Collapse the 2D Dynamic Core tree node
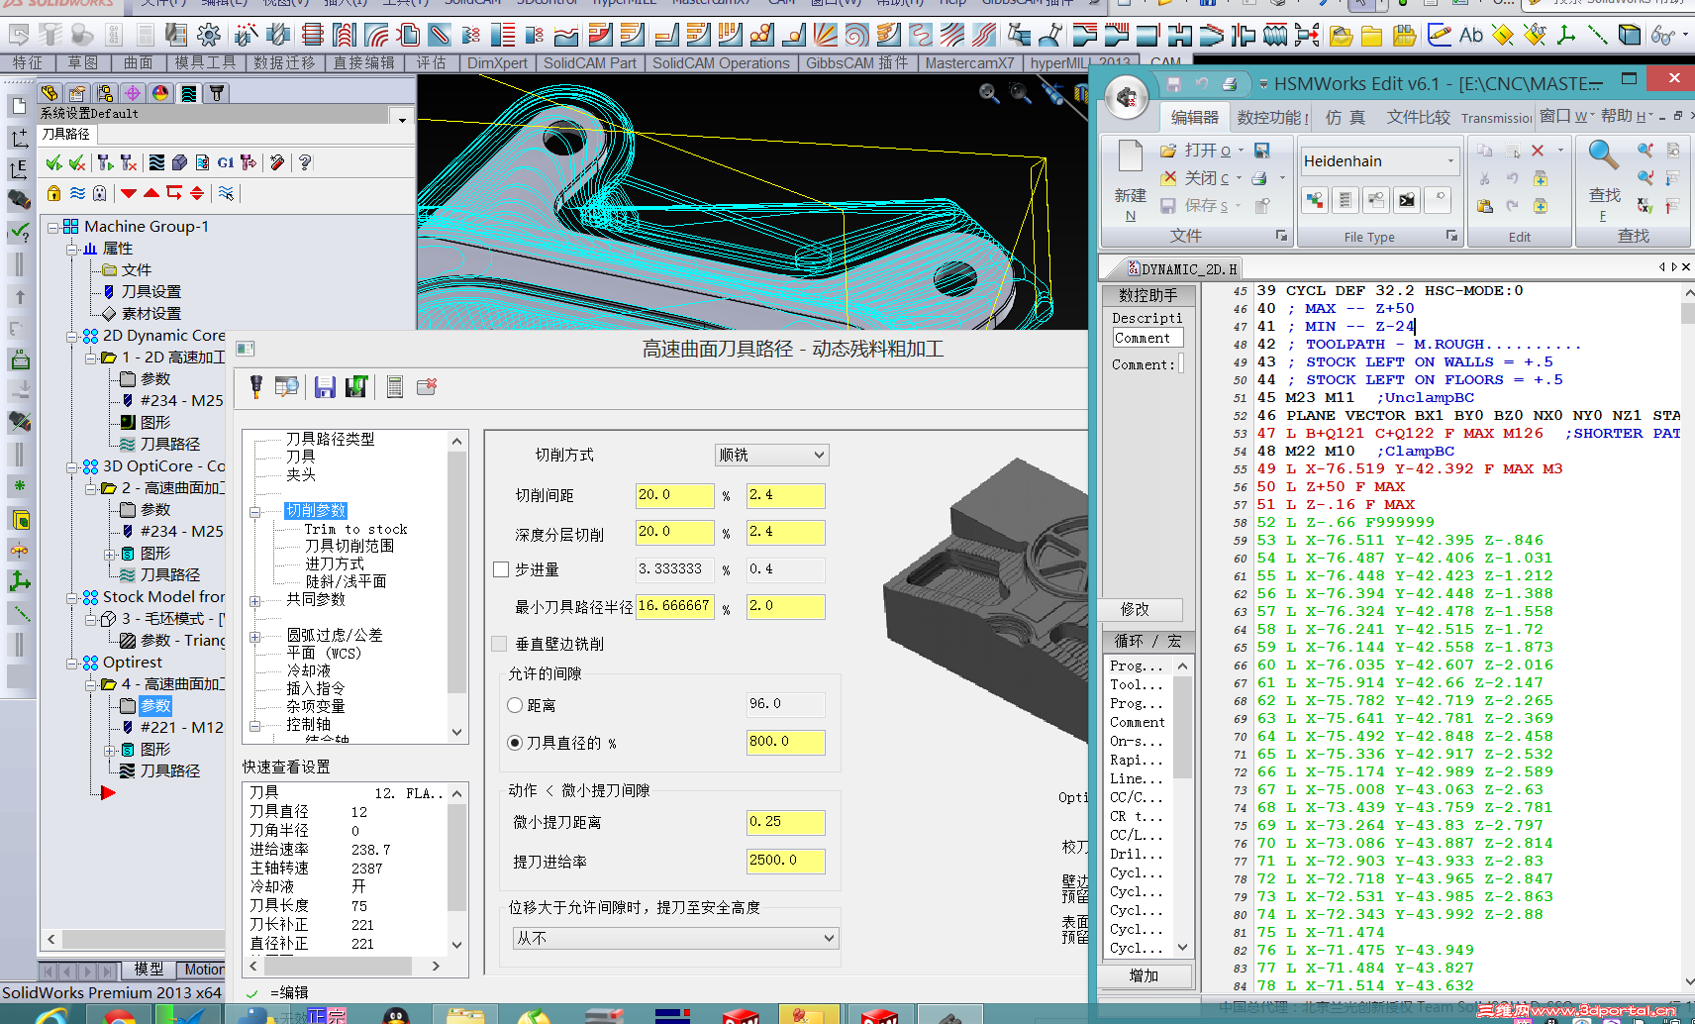1695x1024 pixels. 72,336
